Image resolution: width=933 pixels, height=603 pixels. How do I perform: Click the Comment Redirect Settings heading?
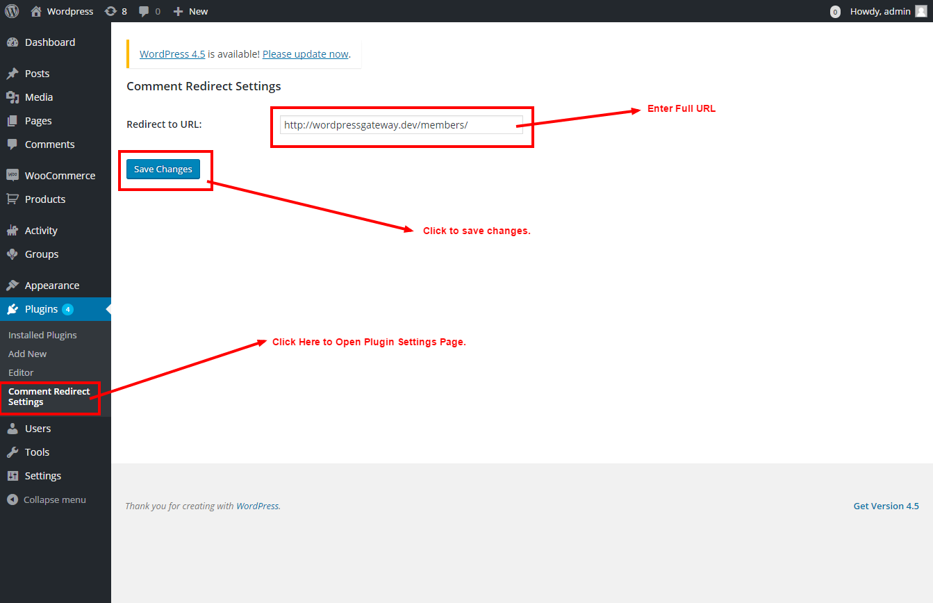point(204,87)
